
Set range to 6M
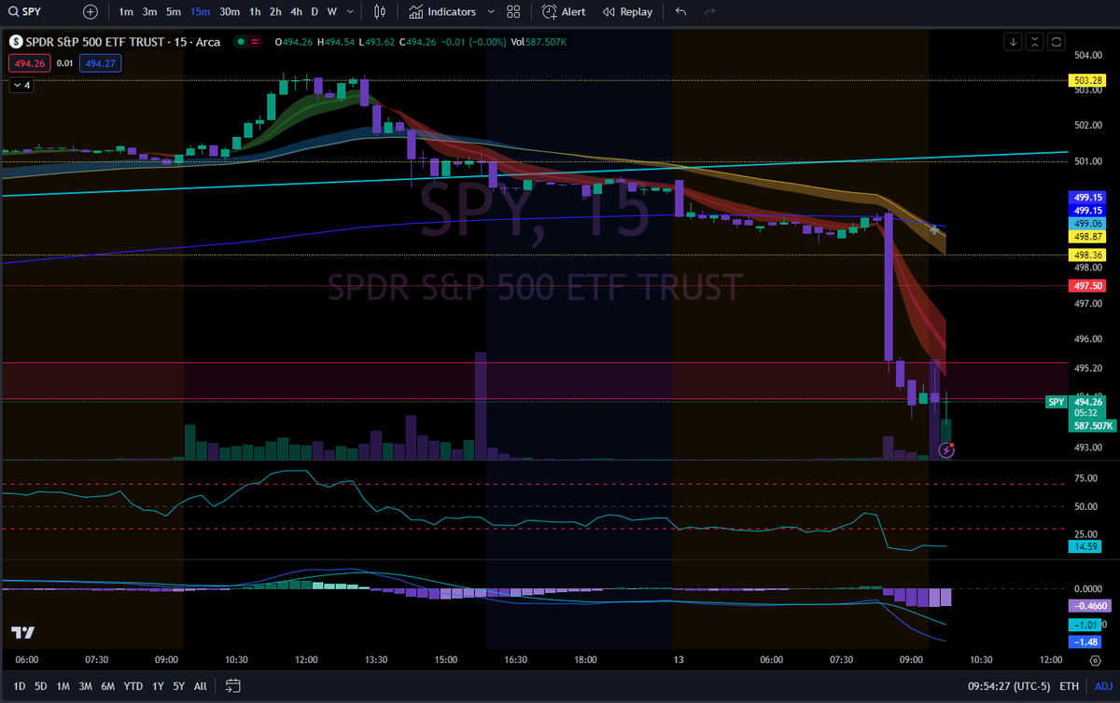(107, 686)
